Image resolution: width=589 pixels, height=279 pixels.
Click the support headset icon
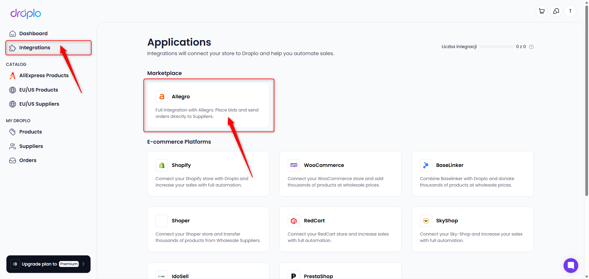tap(556, 11)
